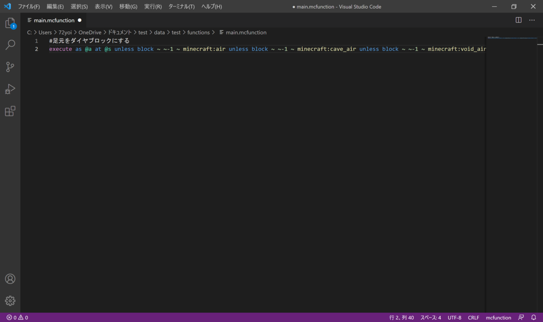Open the feedback icon in status bar
Screen dimensions: 543x322
coord(521,317)
